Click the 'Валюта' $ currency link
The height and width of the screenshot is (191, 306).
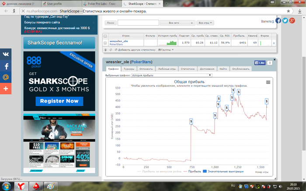273,21
